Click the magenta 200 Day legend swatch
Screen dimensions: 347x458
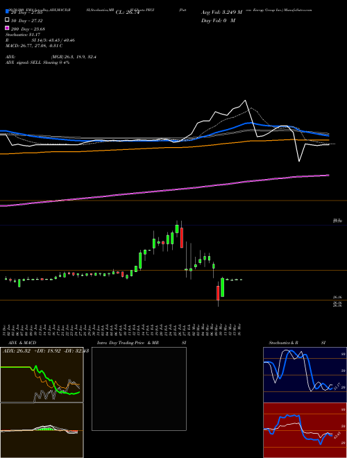point(7,28)
